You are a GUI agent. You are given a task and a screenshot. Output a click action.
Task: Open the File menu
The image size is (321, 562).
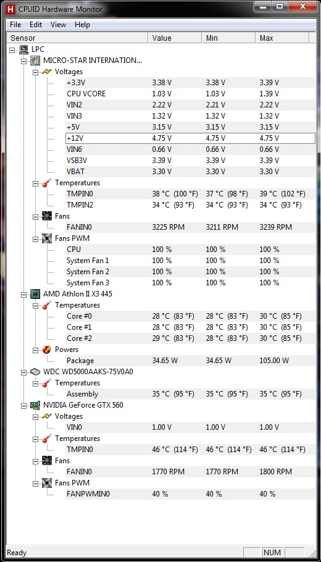click(15, 24)
